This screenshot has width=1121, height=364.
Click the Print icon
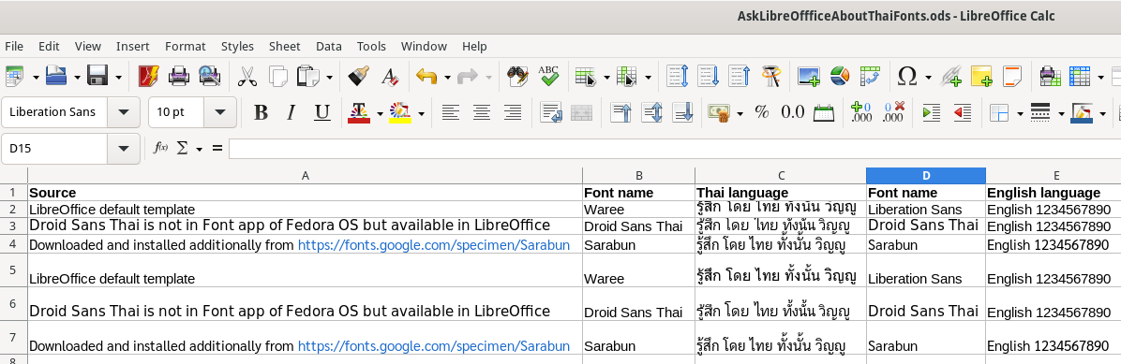click(x=178, y=76)
